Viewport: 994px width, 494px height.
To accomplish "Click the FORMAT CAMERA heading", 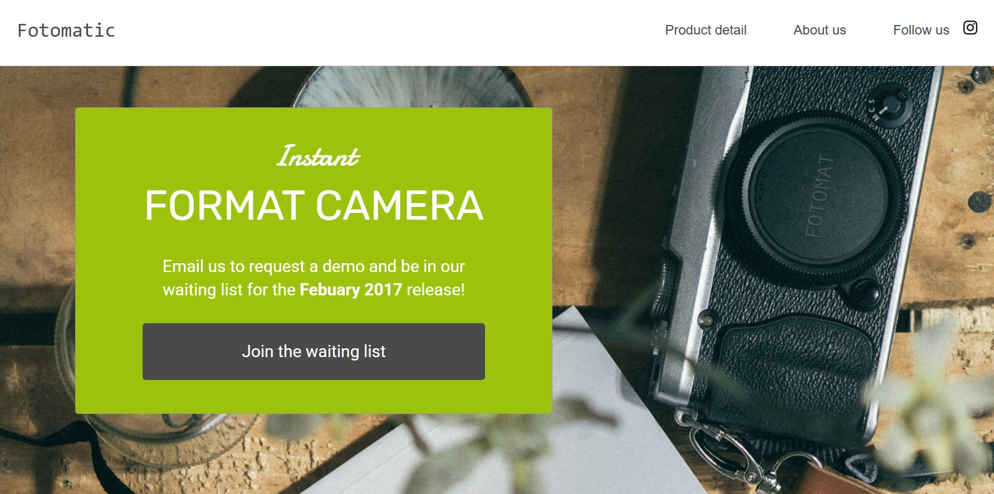I will tap(314, 205).
